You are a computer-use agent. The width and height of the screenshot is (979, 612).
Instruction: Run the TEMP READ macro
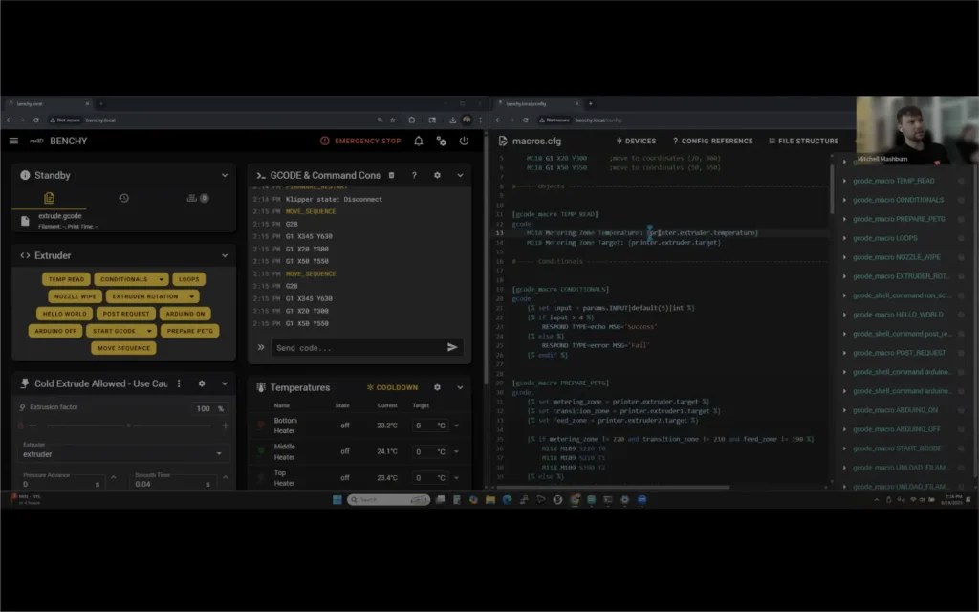click(66, 279)
